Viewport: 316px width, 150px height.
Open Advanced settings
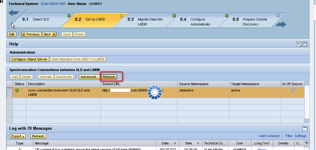click(x=89, y=77)
